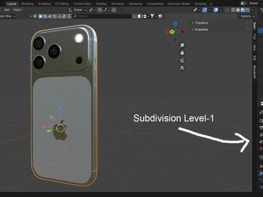Switch to solid viewport shading
The width and height of the screenshot is (263, 197).
(x=238, y=10)
